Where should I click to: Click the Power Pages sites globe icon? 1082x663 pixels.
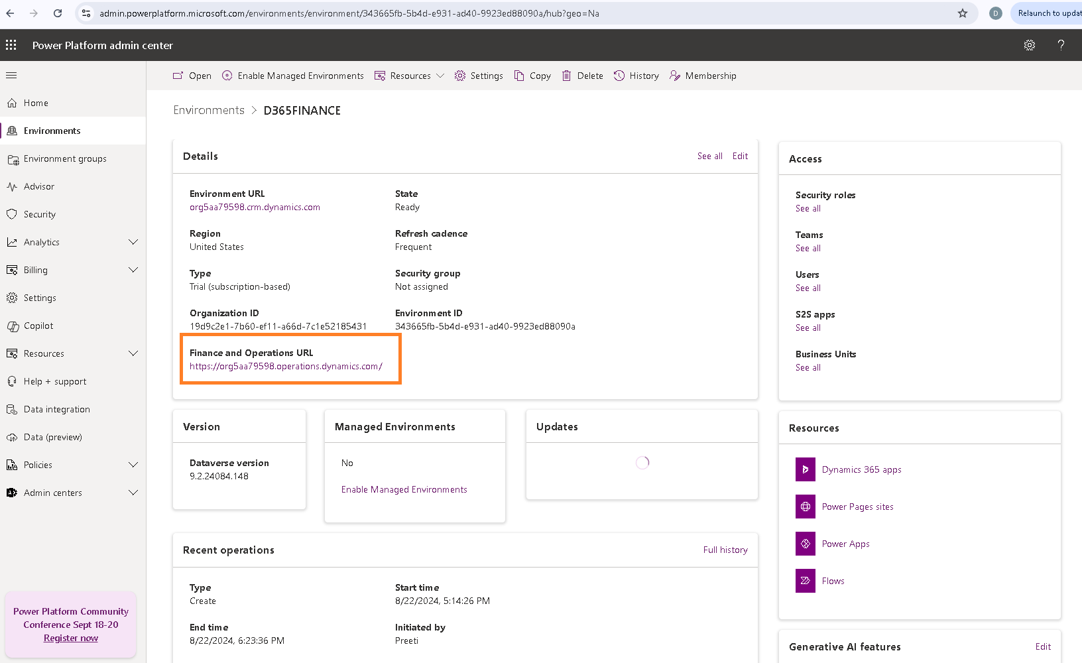click(x=806, y=507)
